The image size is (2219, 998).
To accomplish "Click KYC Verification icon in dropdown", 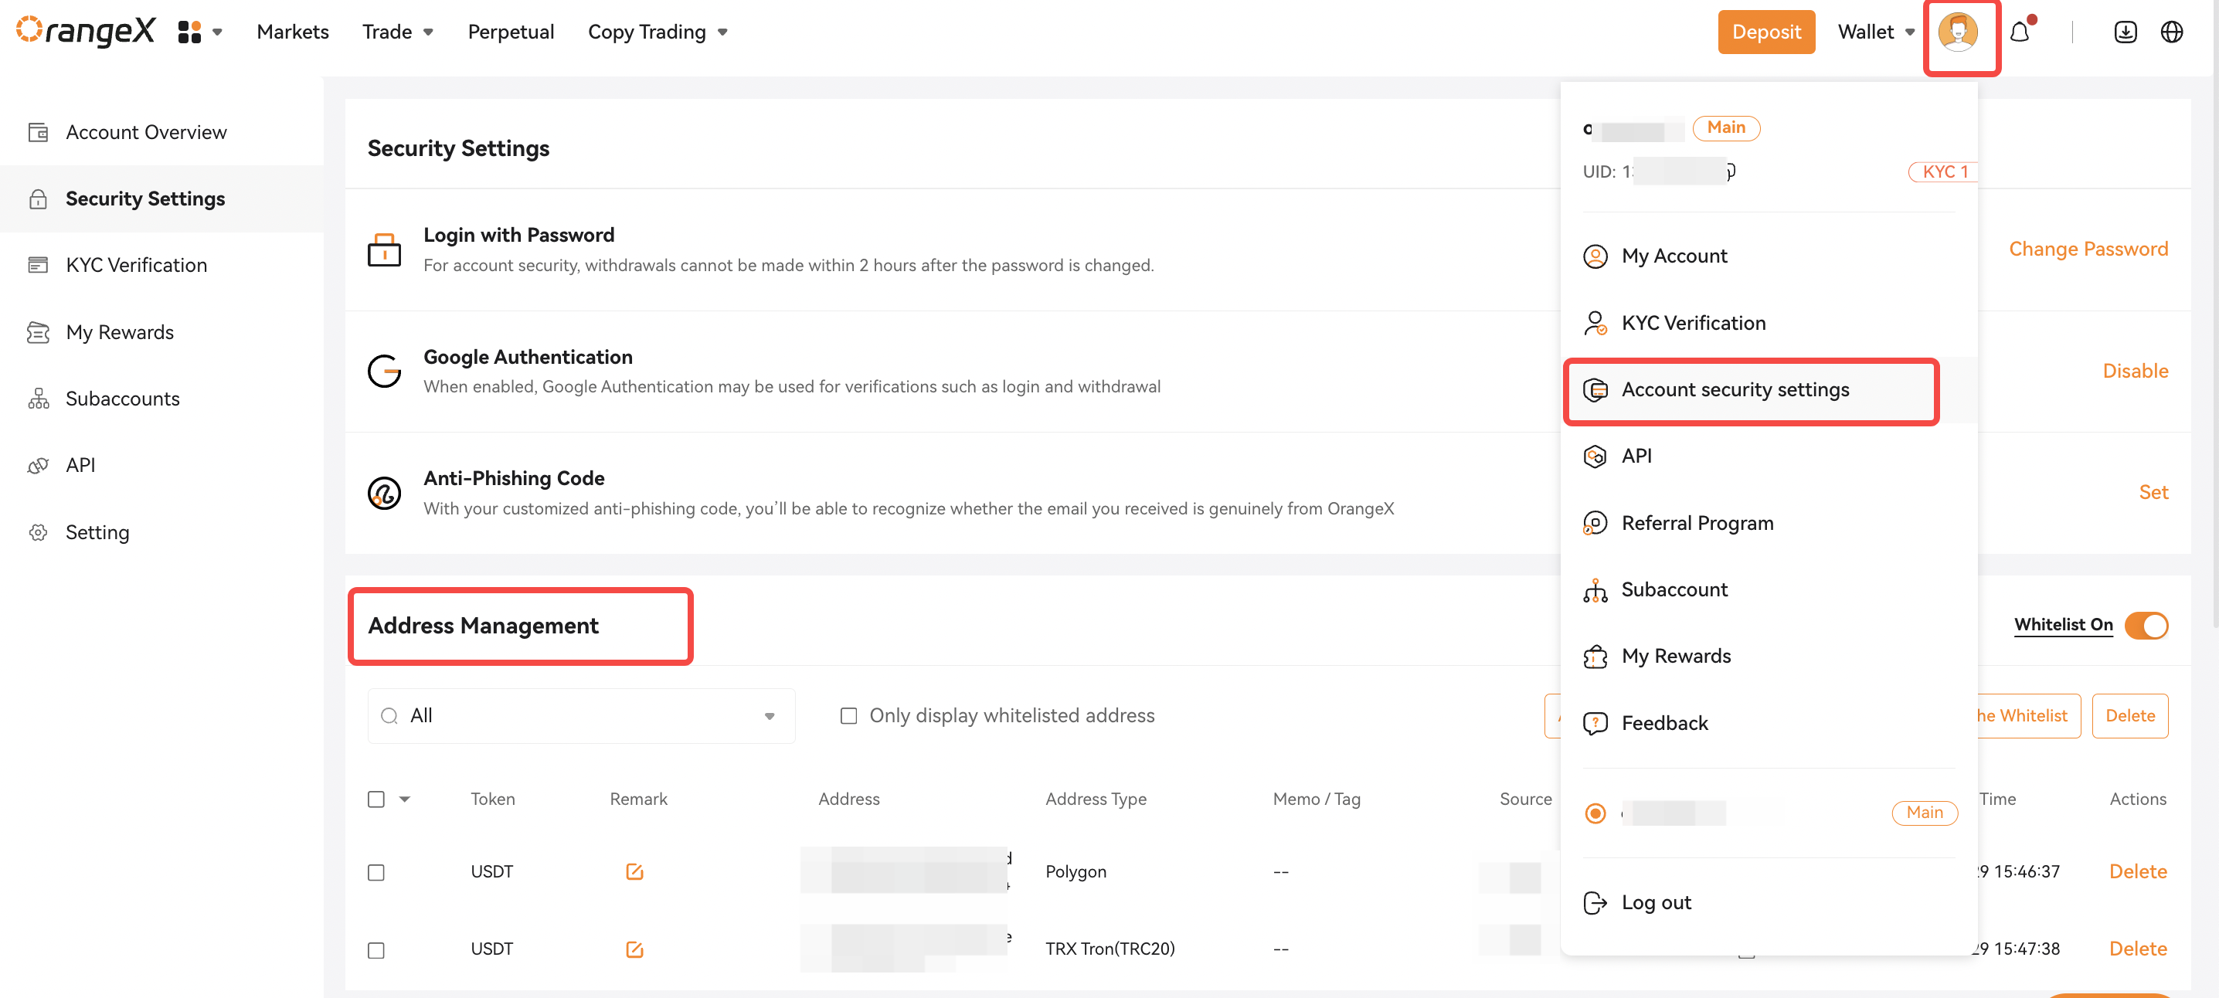I will click(1595, 323).
